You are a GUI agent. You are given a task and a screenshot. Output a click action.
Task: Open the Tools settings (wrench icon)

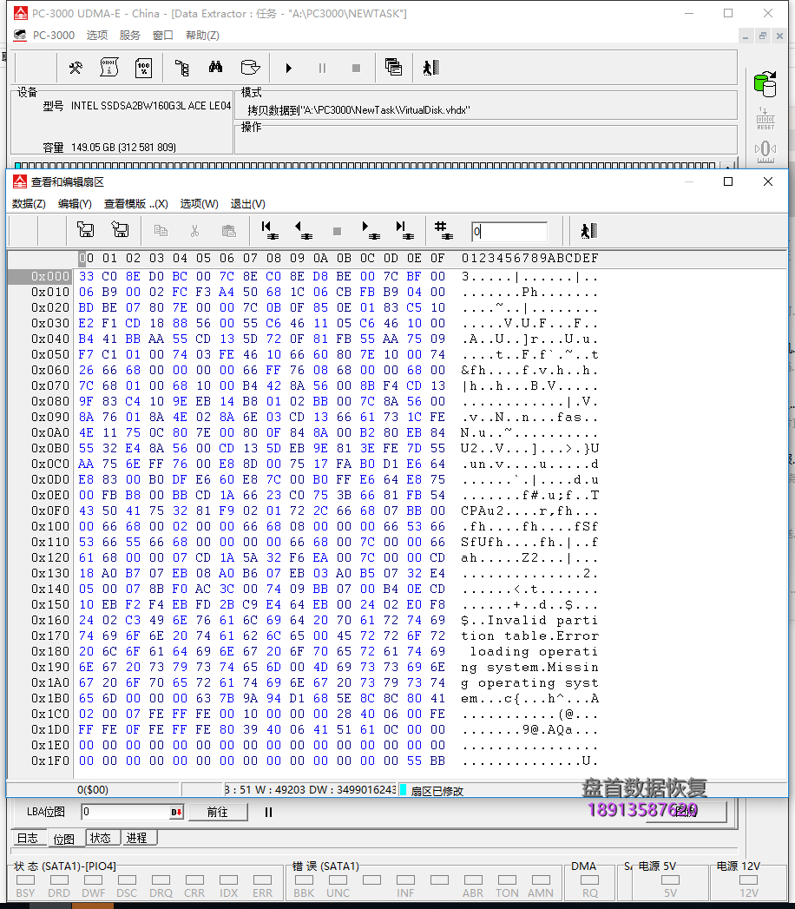[x=75, y=67]
